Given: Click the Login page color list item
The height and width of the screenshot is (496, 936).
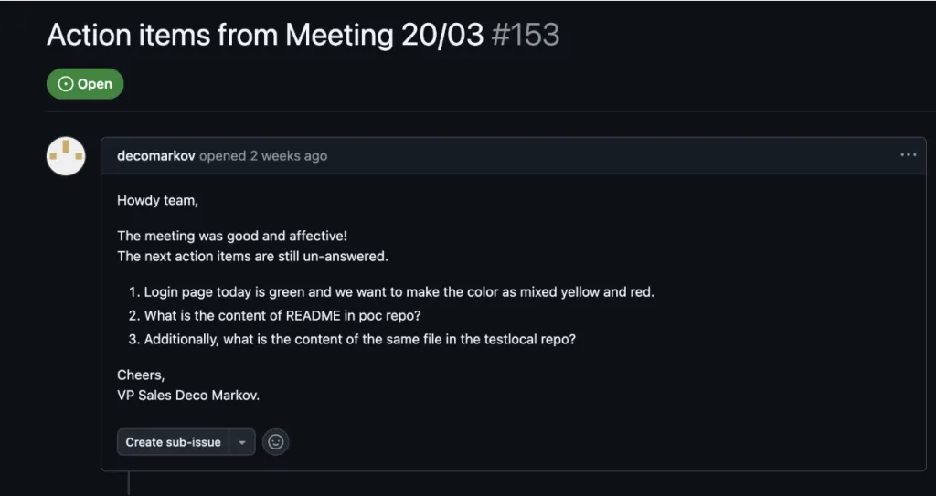Looking at the screenshot, I should [399, 292].
